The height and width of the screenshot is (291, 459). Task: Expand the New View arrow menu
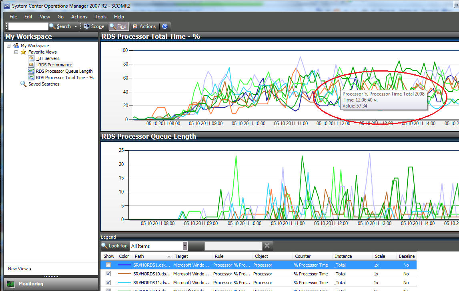point(30,269)
